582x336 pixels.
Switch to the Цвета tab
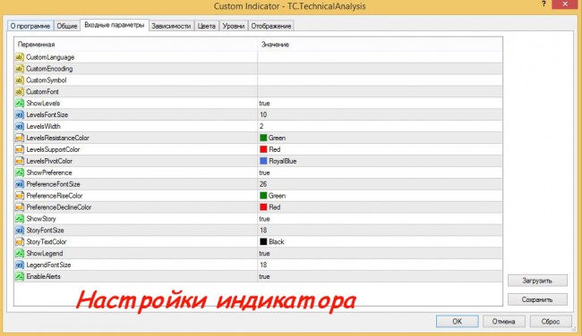click(206, 26)
